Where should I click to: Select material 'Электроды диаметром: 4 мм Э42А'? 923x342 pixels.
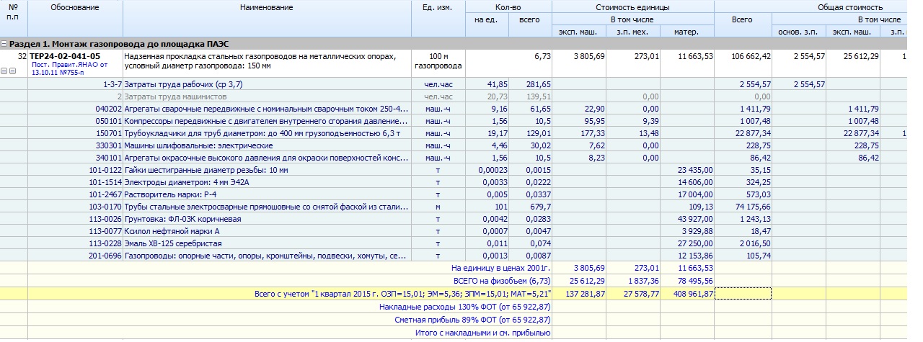tap(187, 182)
